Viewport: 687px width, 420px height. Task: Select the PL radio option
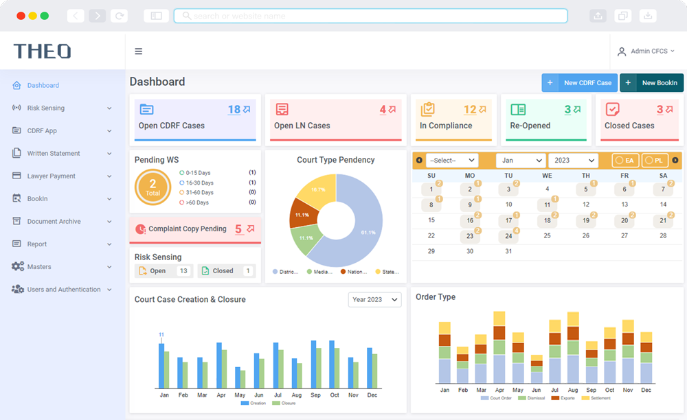(655, 161)
